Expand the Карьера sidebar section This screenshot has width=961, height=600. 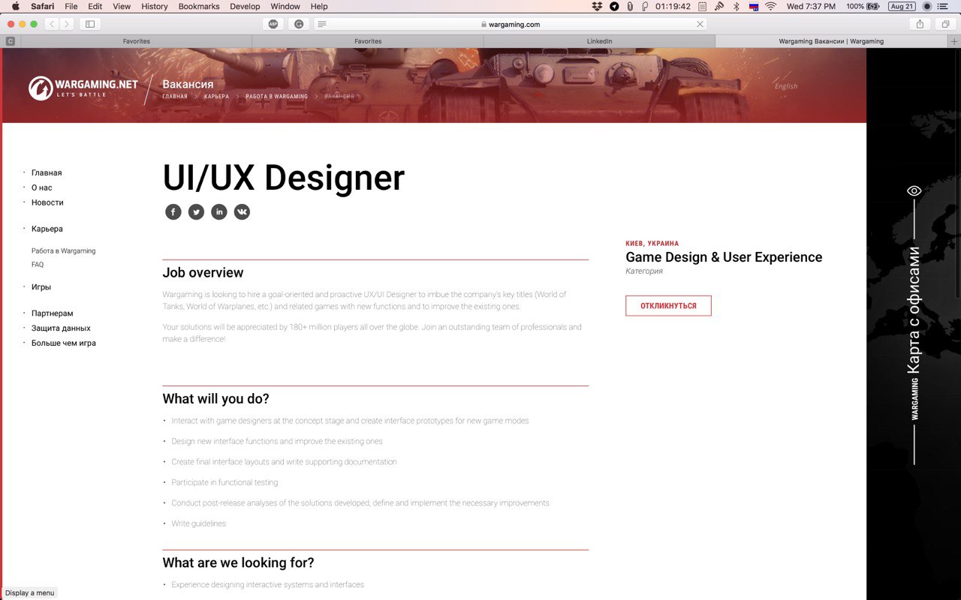47,229
